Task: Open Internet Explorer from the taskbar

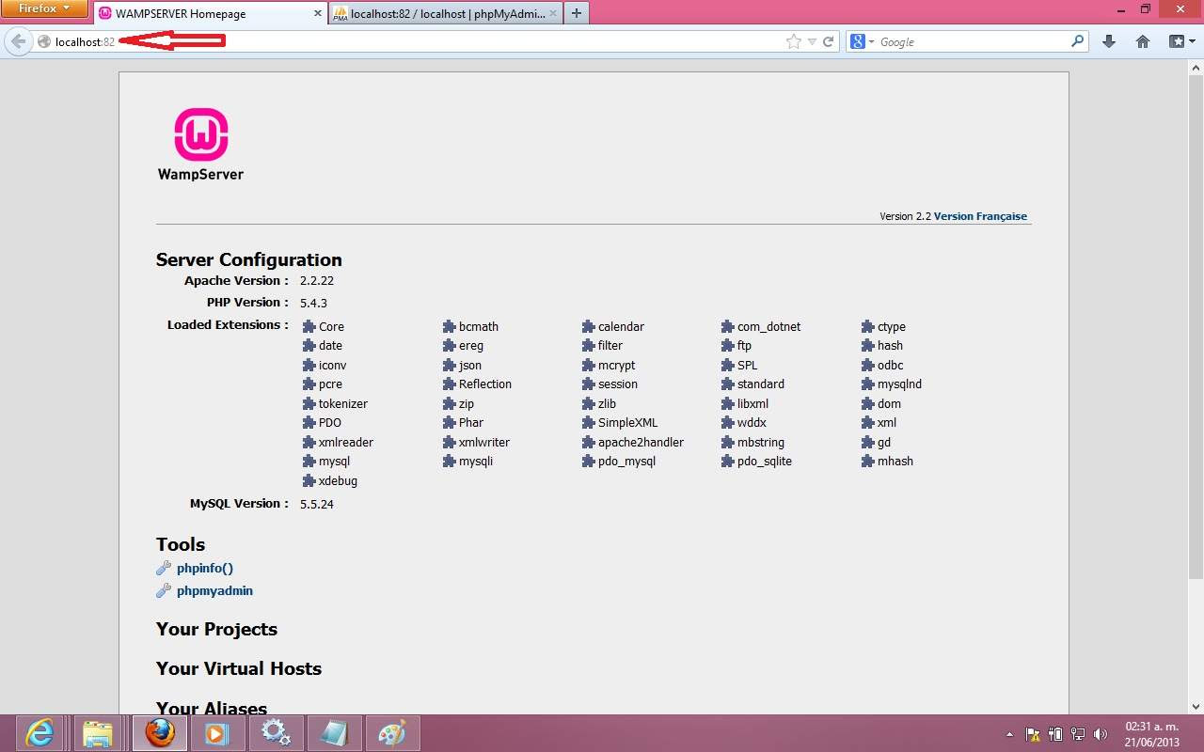Action: pyautogui.click(x=40, y=732)
